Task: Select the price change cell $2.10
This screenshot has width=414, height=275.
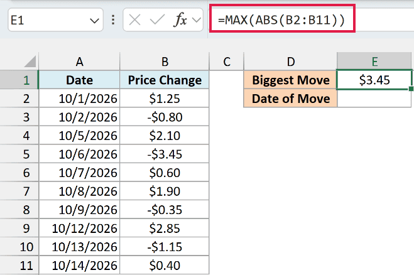Action: 165,135
